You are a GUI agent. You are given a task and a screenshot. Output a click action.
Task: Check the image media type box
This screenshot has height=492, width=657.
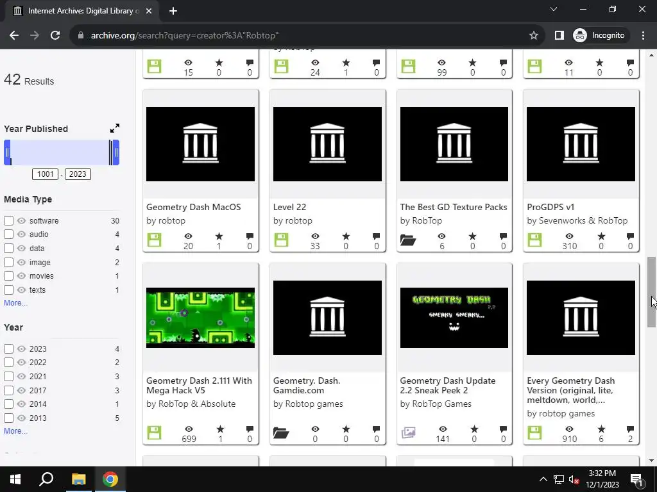pyautogui.click(x=8, y=262)
